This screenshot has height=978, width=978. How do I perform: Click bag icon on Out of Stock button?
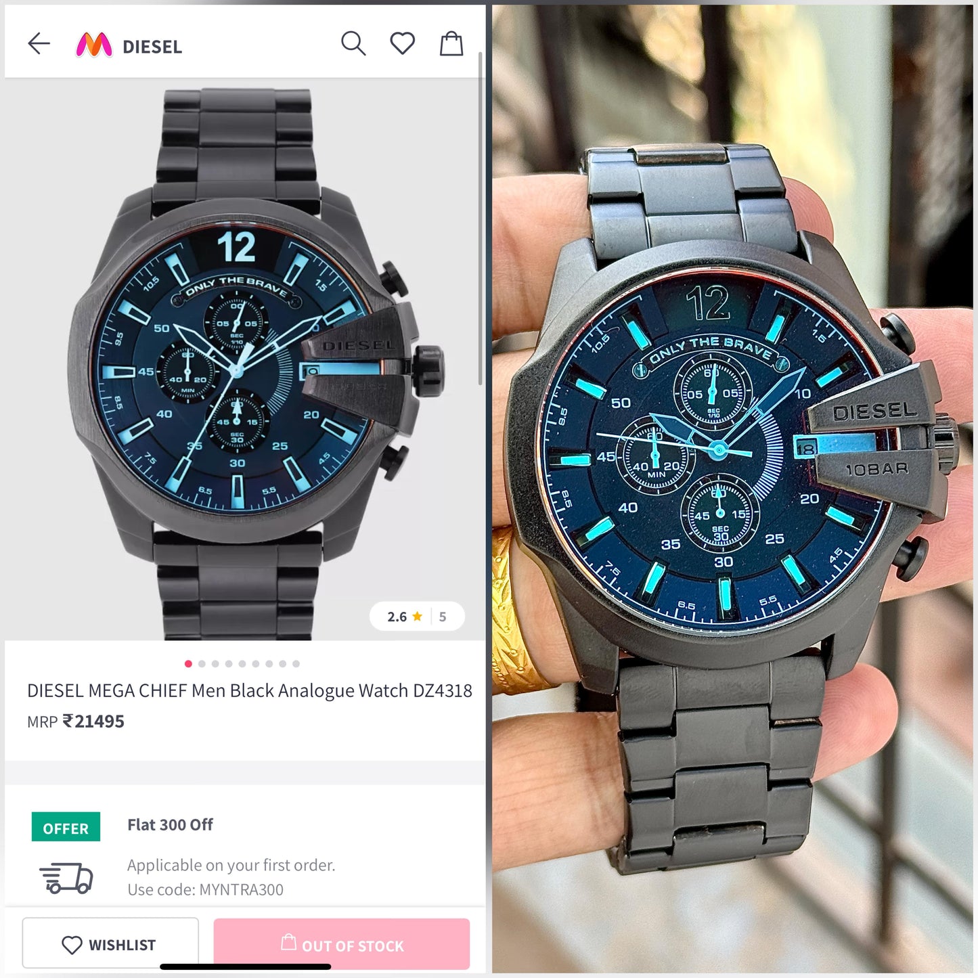[289, 942]
